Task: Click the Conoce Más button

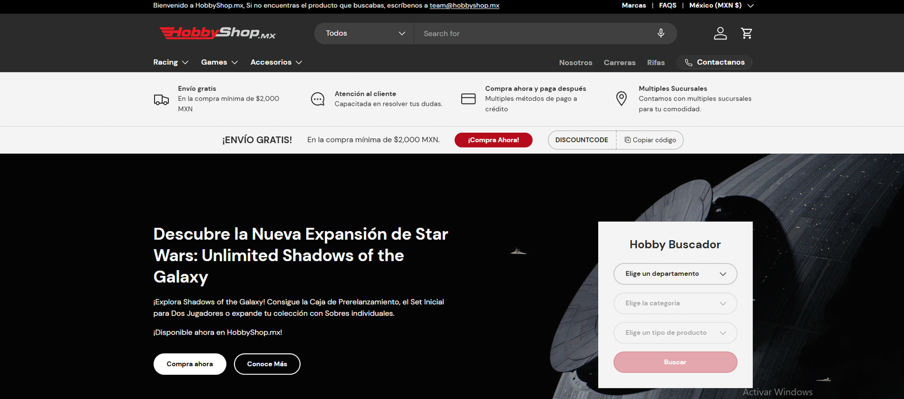Action: 267,364
